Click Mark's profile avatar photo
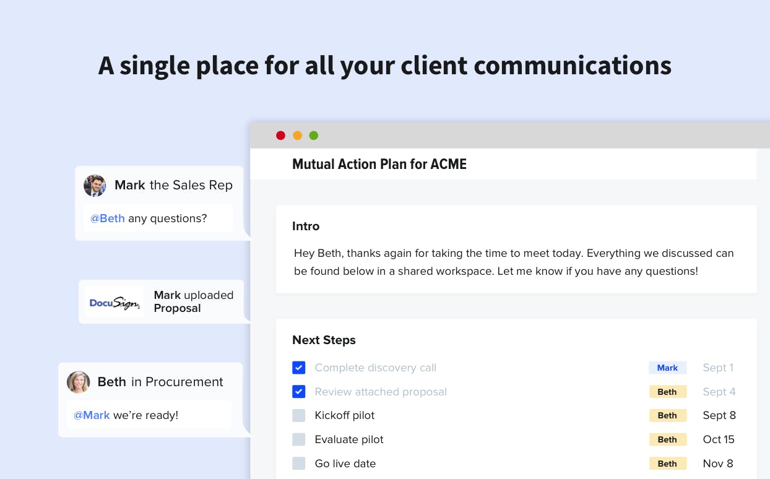 point(95,185)
